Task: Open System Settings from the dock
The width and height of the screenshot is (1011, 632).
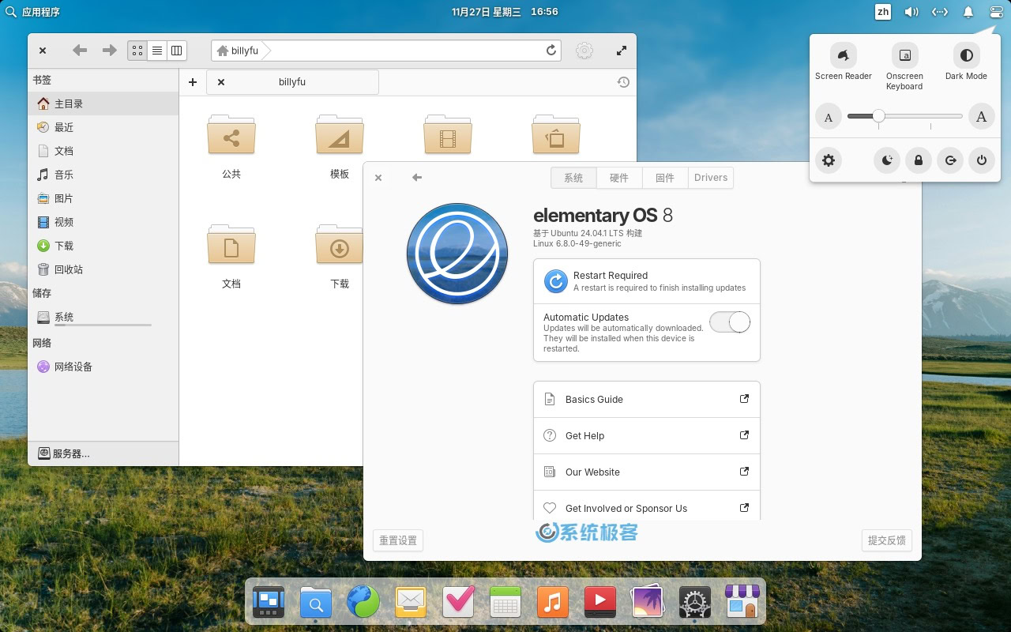Action: click(695, 603)
